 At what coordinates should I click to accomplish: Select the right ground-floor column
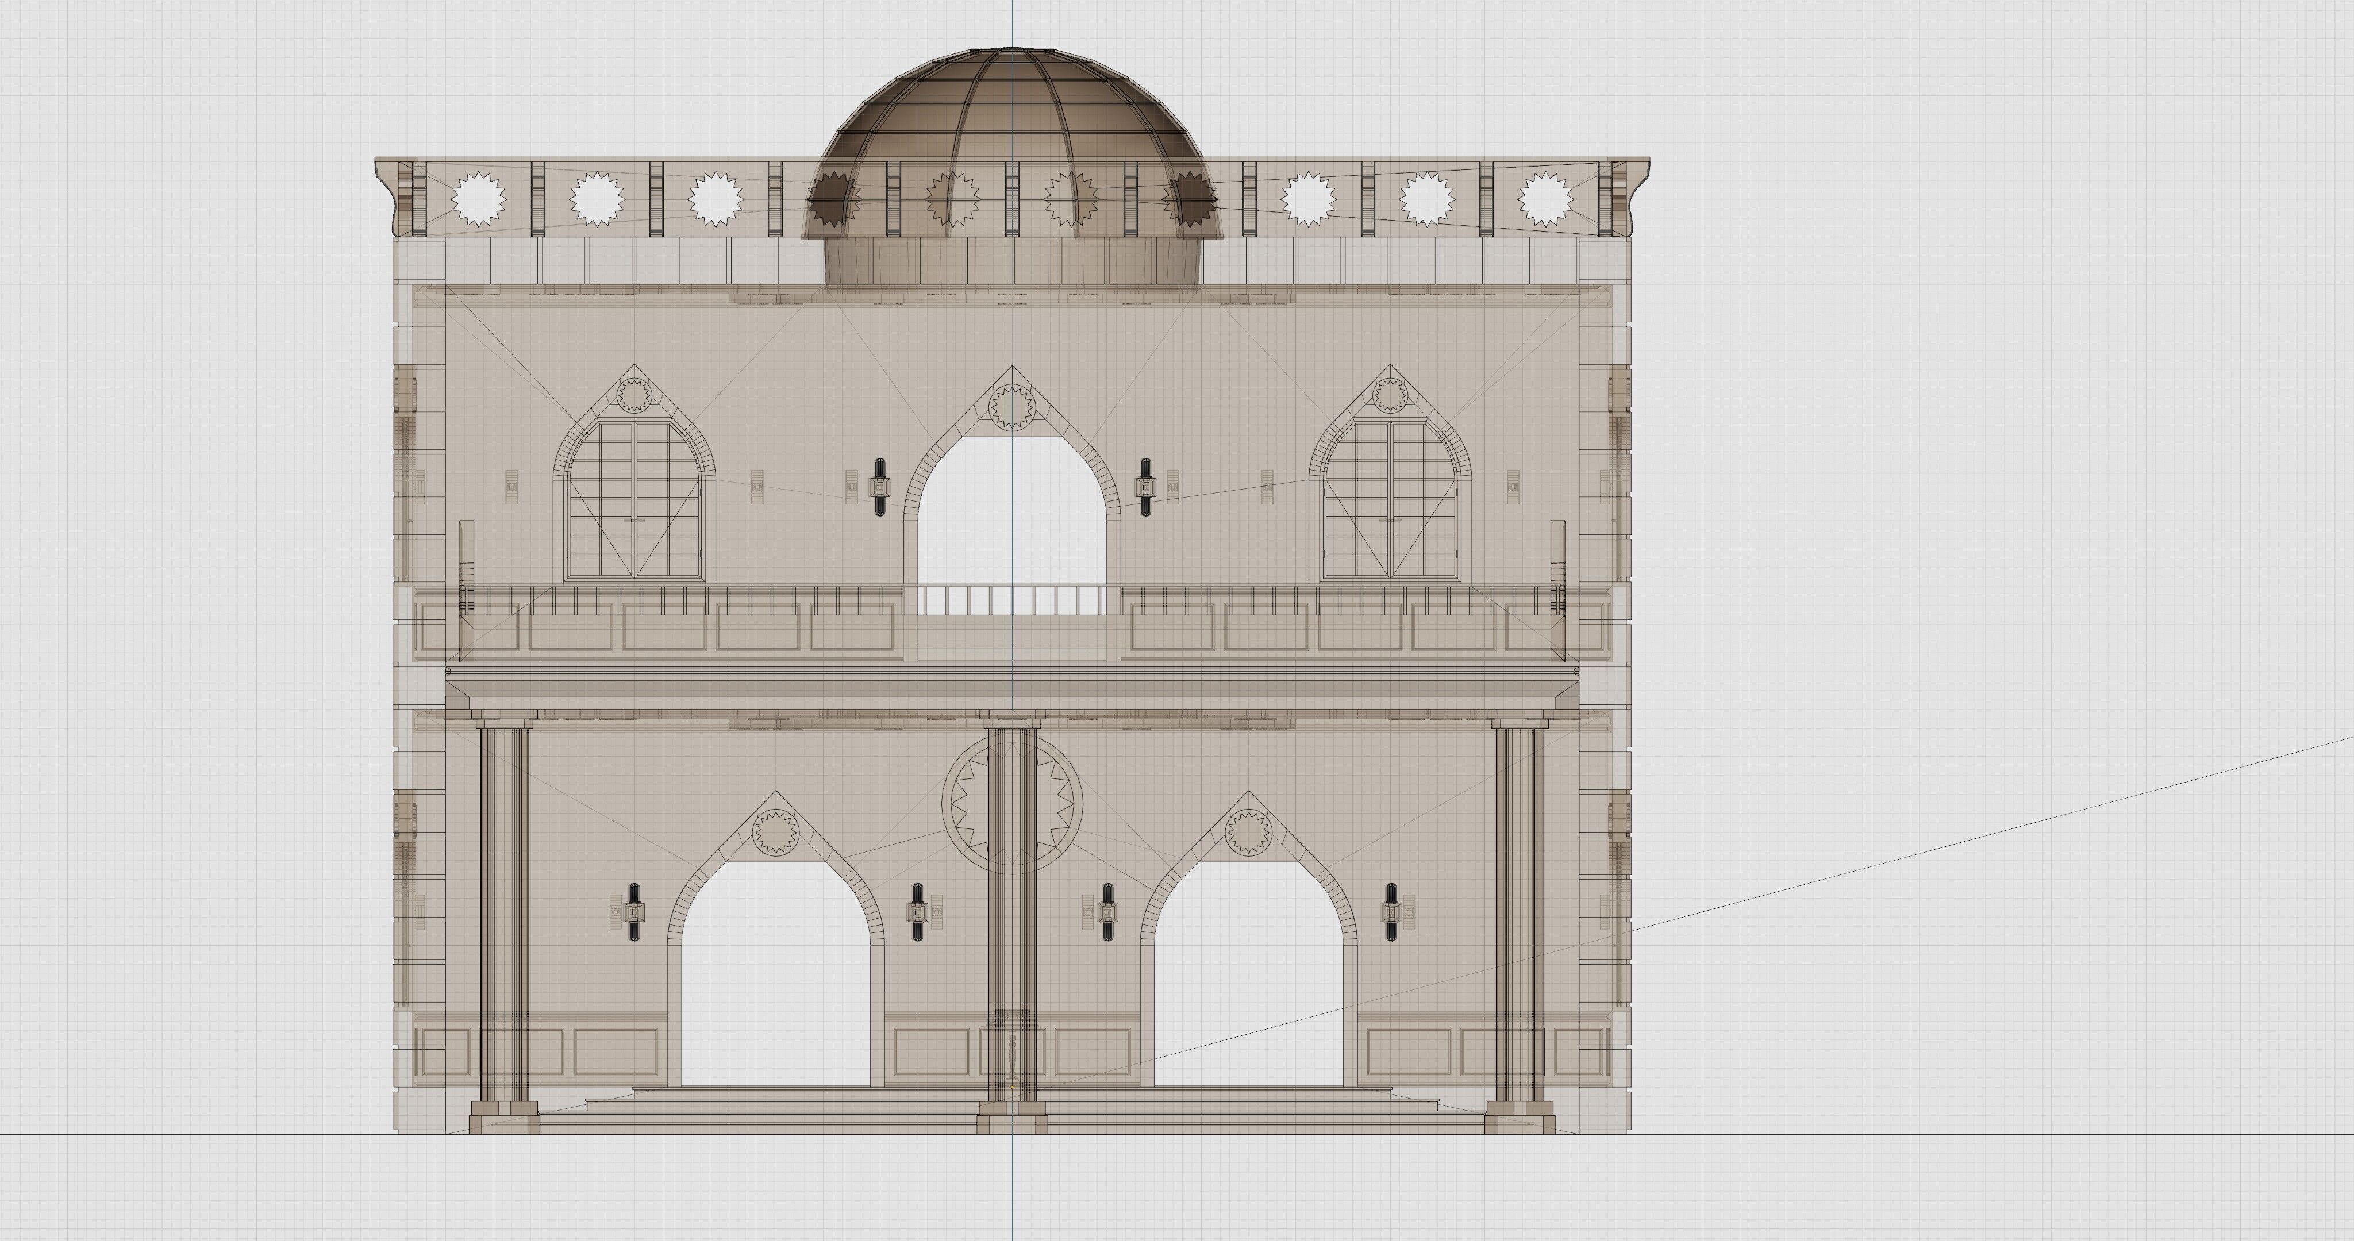[1520, 914]
